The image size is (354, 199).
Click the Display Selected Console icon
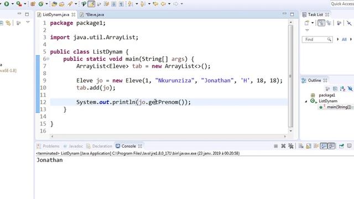click(x=349, y=146)
